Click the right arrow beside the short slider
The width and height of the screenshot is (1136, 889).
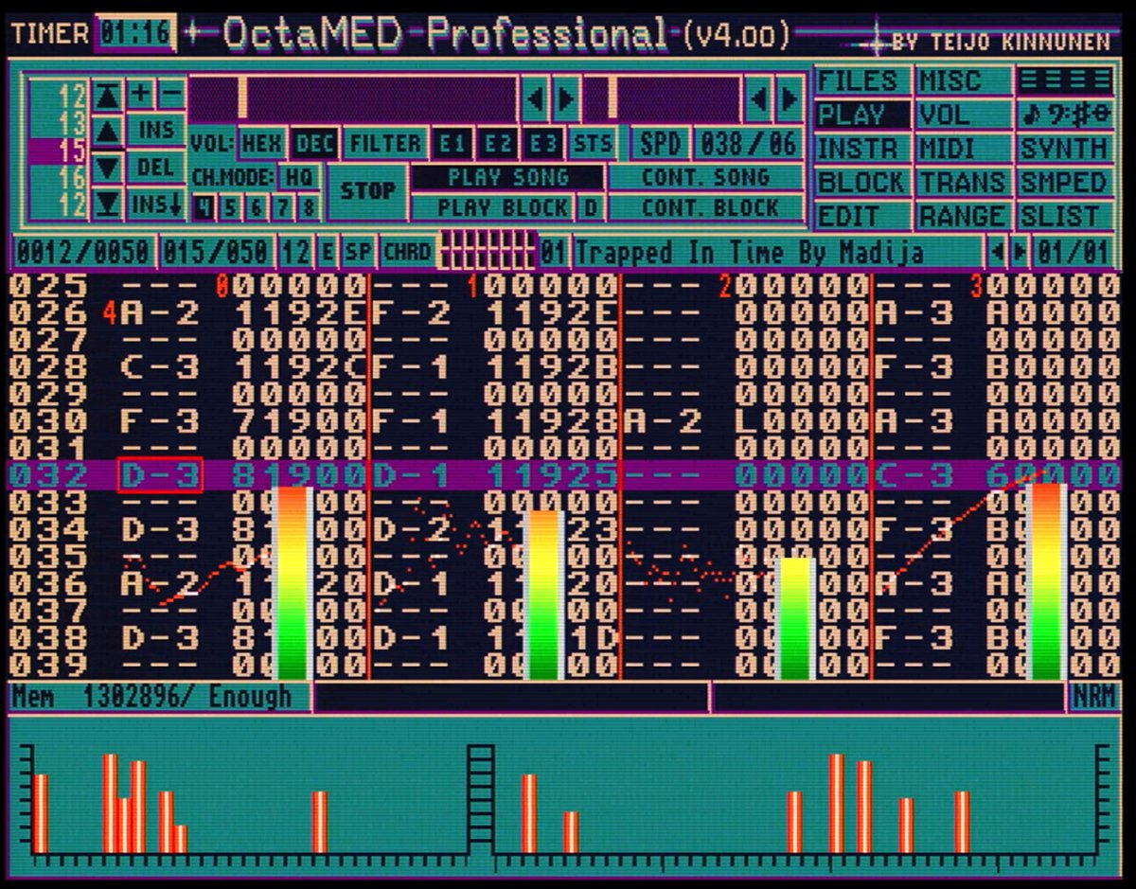click(x=789, y=98)
